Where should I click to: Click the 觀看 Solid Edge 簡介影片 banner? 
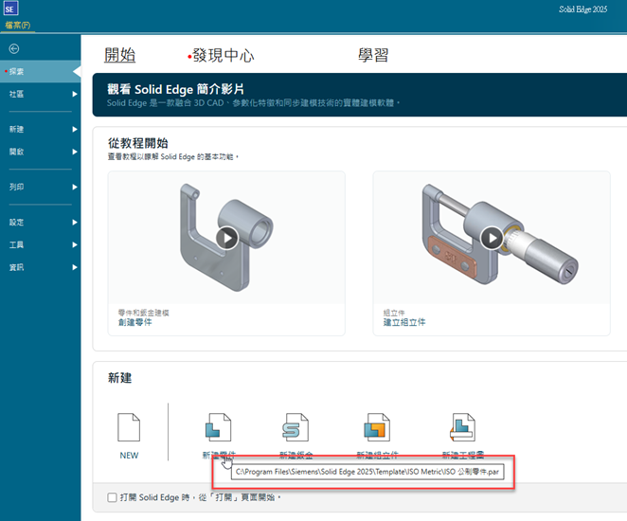(360, 95)
